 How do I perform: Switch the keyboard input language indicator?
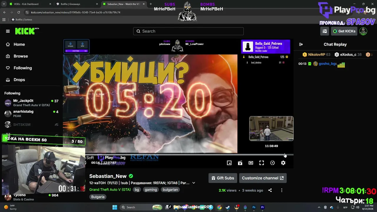point(345,207)
